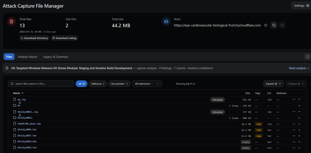This screenshot has height=153, width=311.
Task: Click the Collapse all button
Action: 296,84
